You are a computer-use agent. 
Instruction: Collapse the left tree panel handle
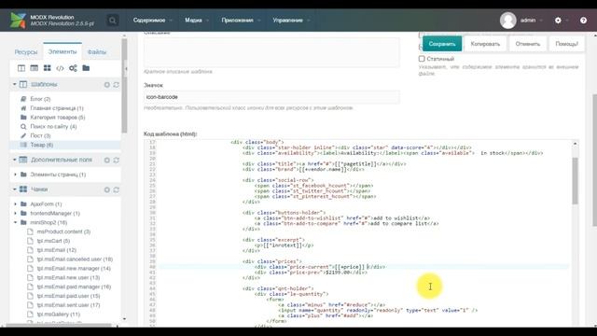pyautogui.click(x=126, y=69)
